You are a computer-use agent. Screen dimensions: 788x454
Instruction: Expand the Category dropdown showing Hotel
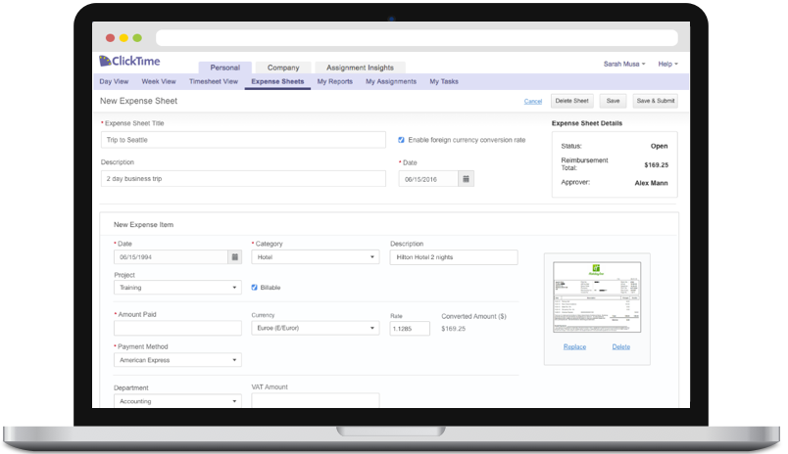pos(315,257)
